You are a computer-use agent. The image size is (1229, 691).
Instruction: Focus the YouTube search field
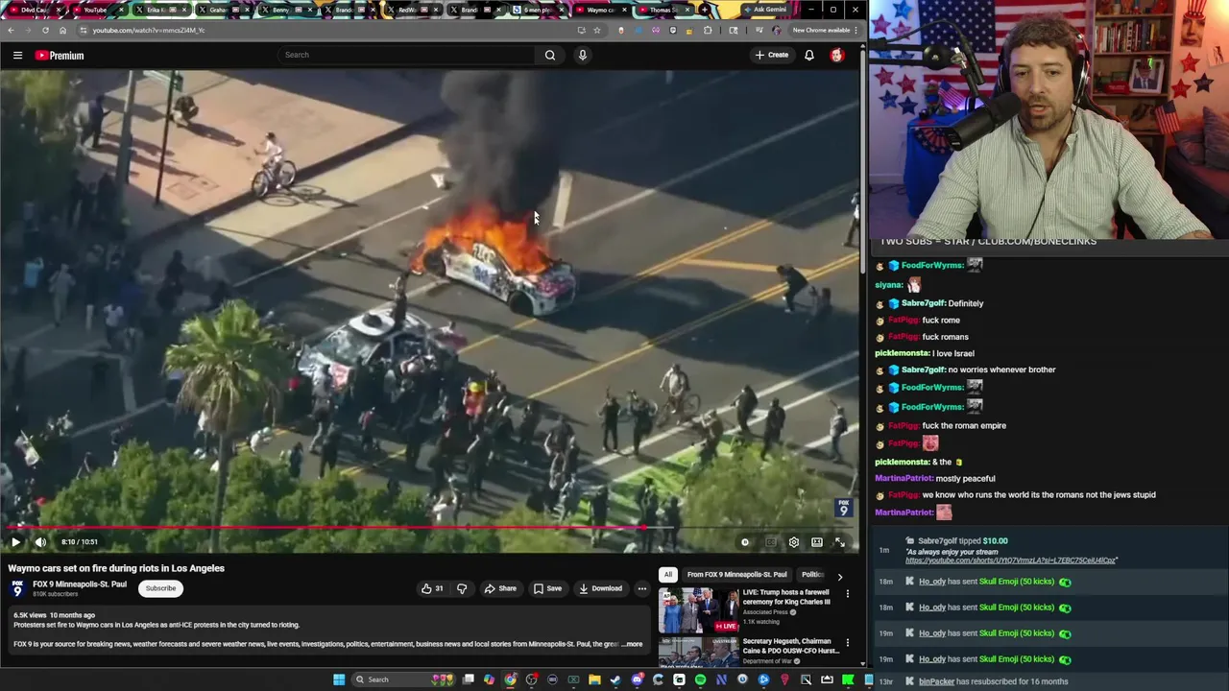406,55
